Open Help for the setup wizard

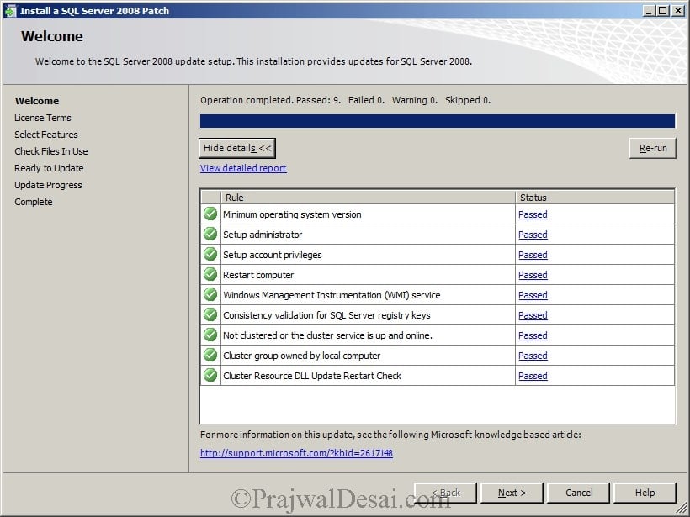click(645, 493)
